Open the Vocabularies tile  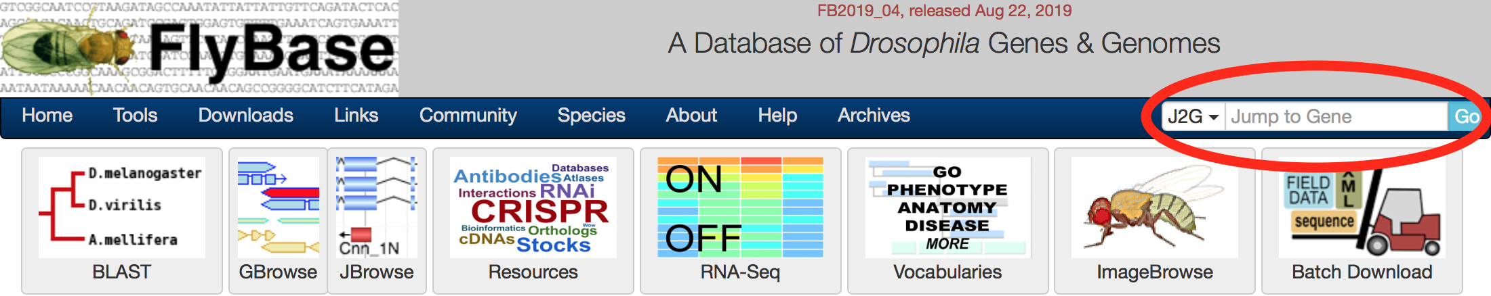coord(948,220)
